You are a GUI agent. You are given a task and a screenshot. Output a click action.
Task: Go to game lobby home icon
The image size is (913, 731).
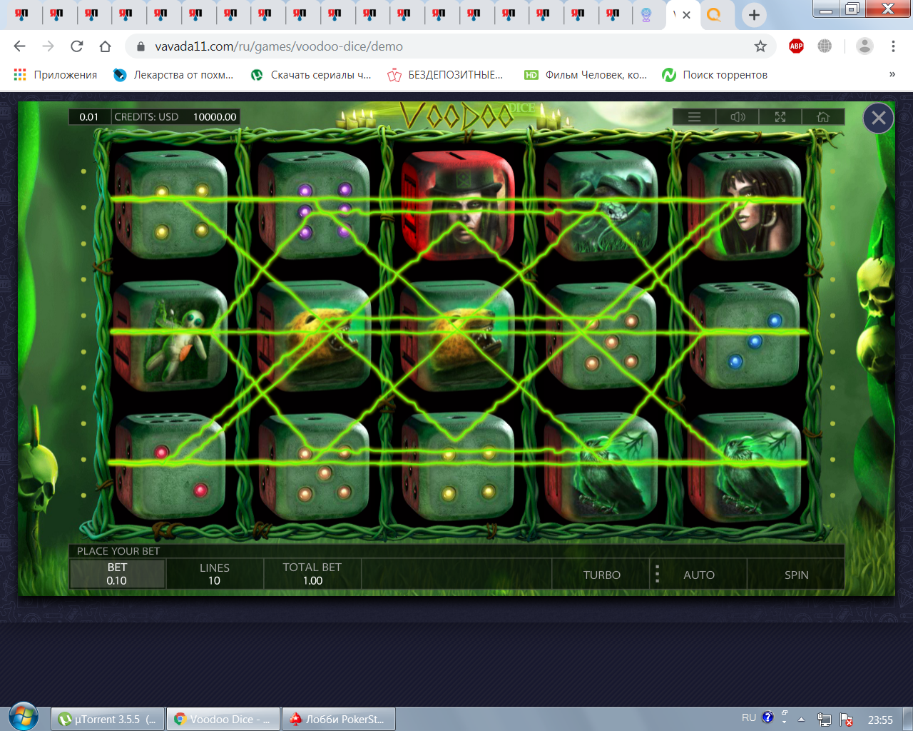pos(823,117)
